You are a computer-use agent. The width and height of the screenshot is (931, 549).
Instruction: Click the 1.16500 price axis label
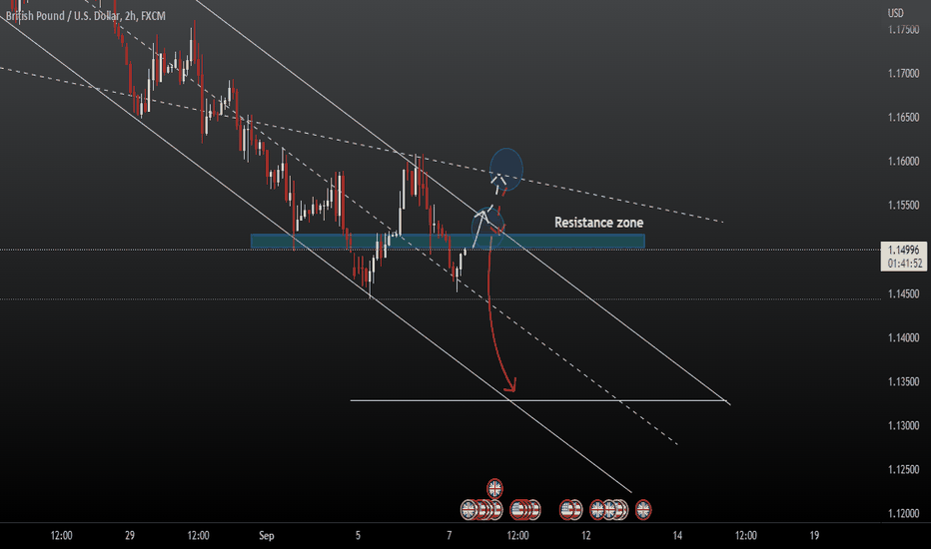click(x=904, y=118)
